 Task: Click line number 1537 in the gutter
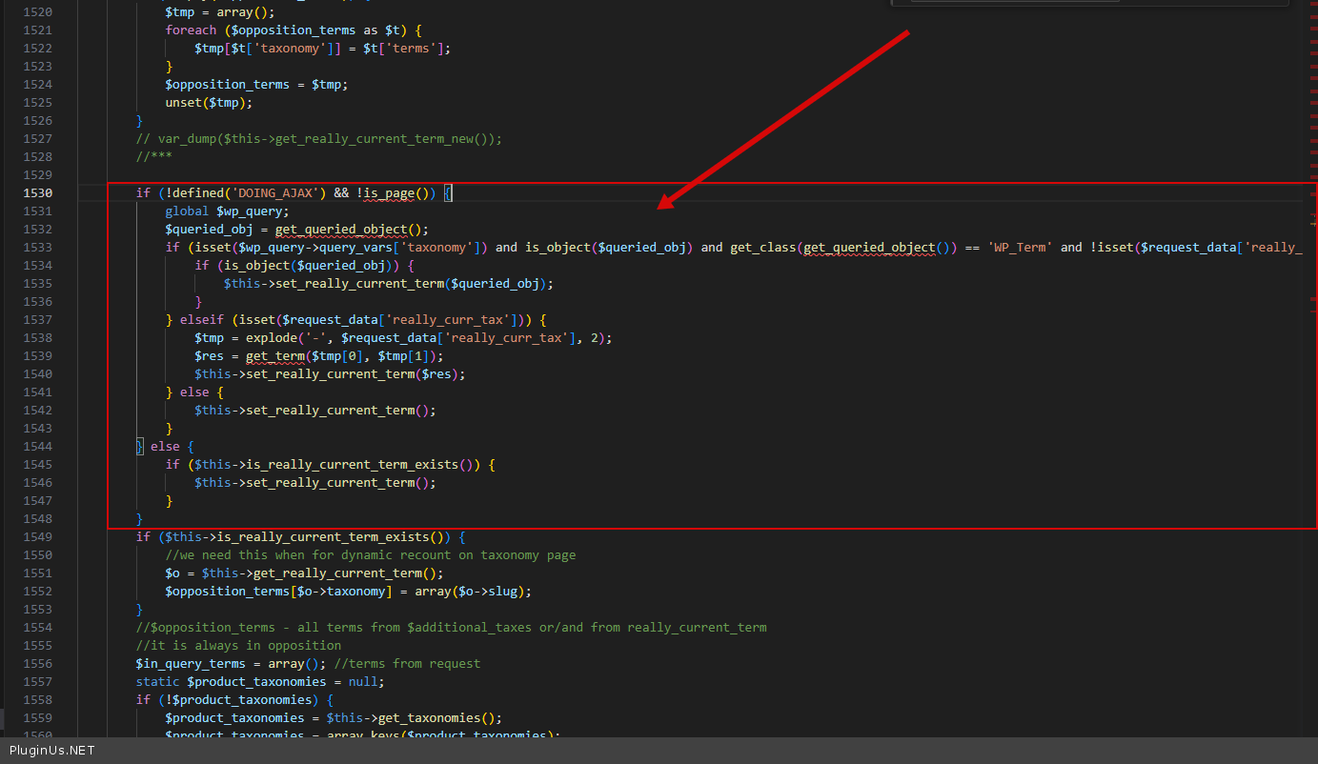(x=36, y=320)
